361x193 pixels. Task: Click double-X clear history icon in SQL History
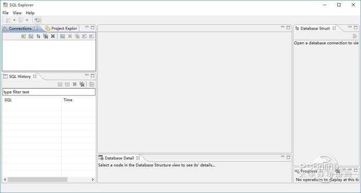click(x=82, y=84)
